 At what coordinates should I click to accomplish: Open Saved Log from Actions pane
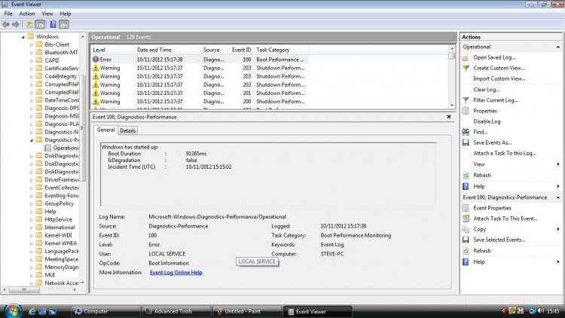(x=494, y=57)
